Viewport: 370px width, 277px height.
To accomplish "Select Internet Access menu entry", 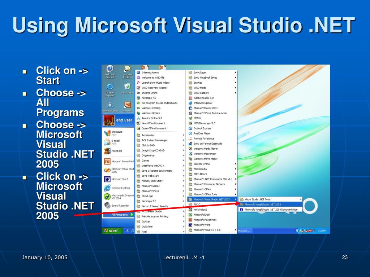I will click(x=160, y=72).
